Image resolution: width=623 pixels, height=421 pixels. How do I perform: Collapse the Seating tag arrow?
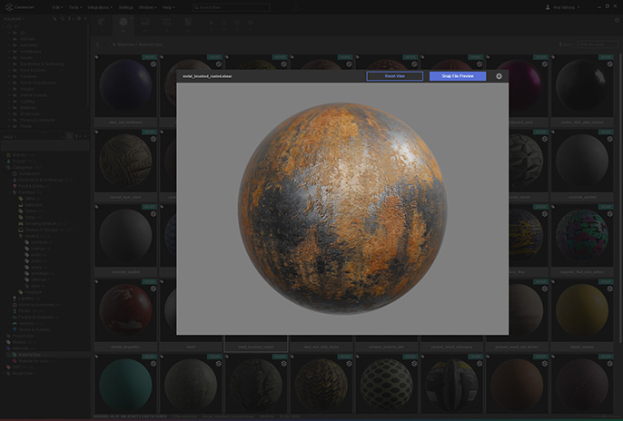click(x=16, y=236)
